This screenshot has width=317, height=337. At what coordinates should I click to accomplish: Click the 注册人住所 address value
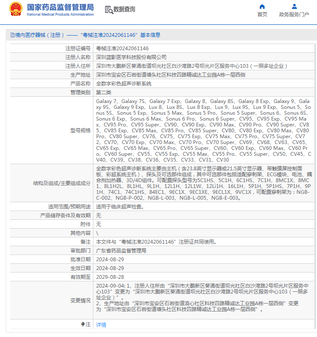coord(191,66)
